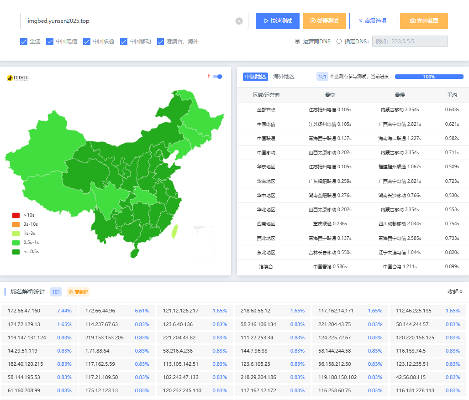This screenshot has width=469, height=400.
Task: Click 广西南宁电信 2.821s in 中国电信 row
Action: point(400,124)
